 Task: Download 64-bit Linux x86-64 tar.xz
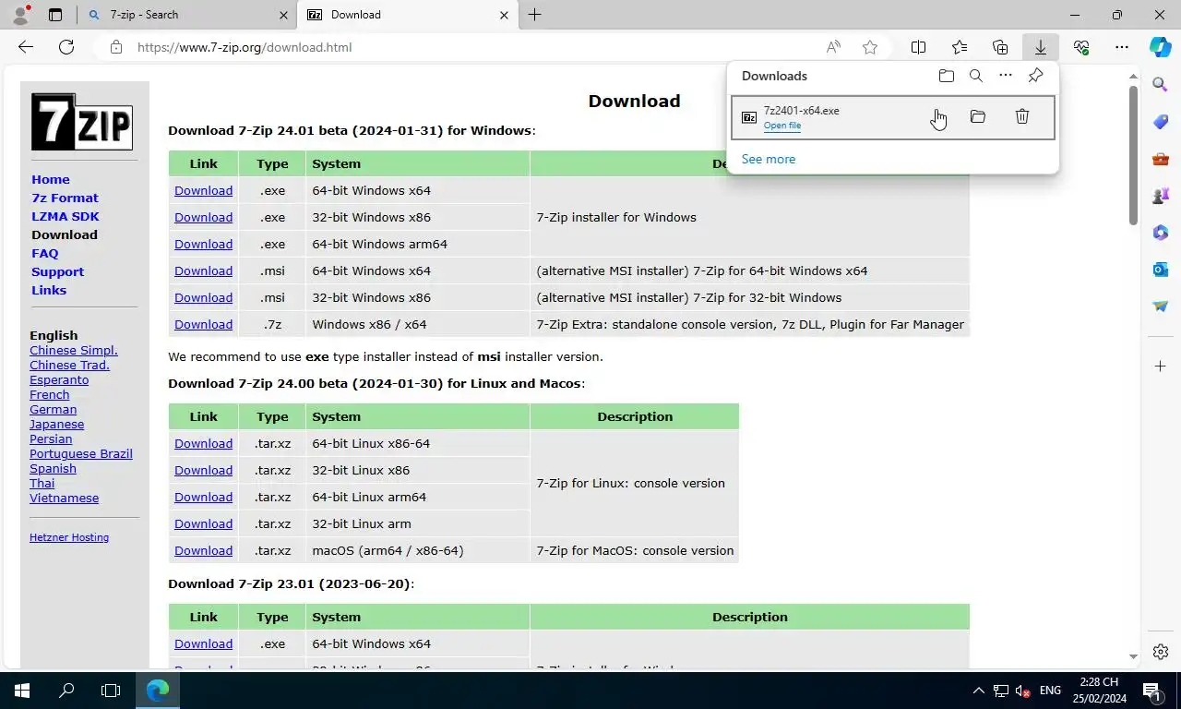203,443
